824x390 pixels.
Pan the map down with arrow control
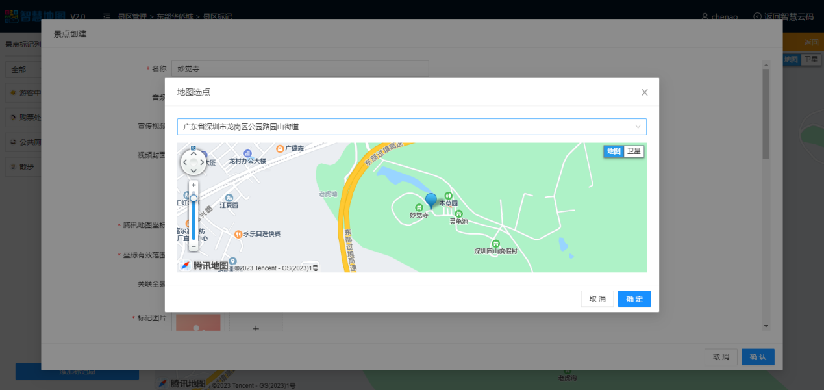point(193,170)
